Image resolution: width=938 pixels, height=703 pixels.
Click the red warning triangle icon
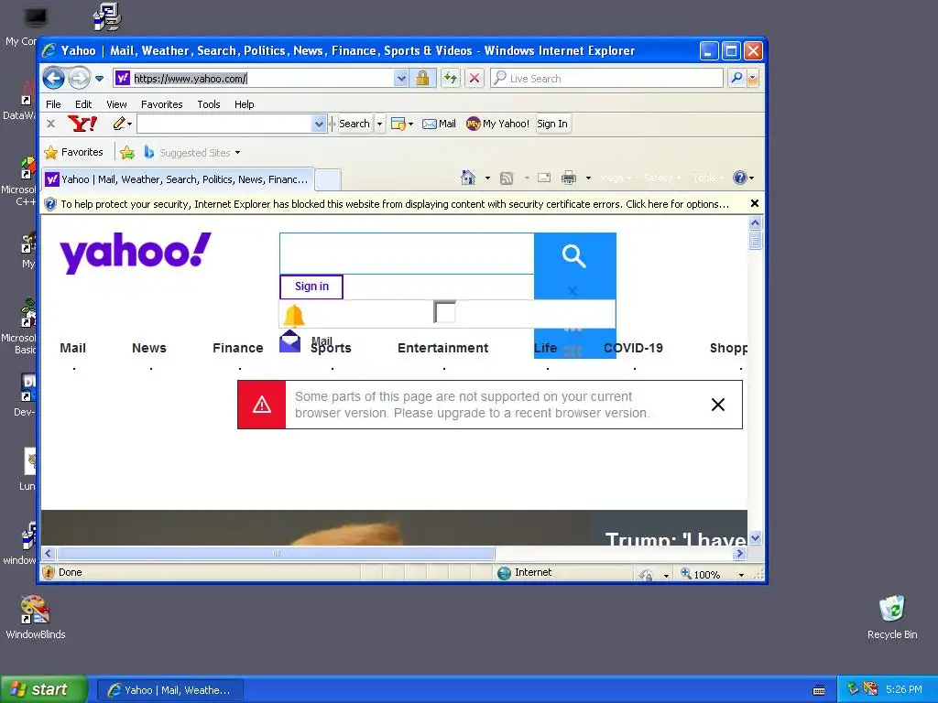(261, 405)
